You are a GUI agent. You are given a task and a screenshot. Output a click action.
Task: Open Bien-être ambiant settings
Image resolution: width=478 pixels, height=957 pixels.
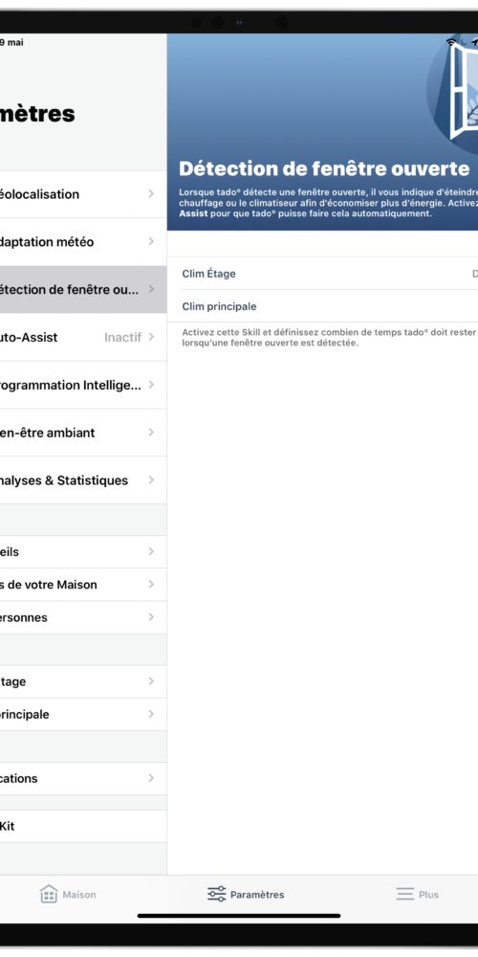coord(83,433)
